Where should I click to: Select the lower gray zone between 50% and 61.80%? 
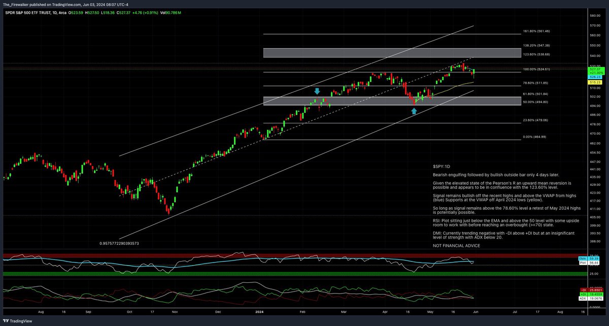pos(392,101)
